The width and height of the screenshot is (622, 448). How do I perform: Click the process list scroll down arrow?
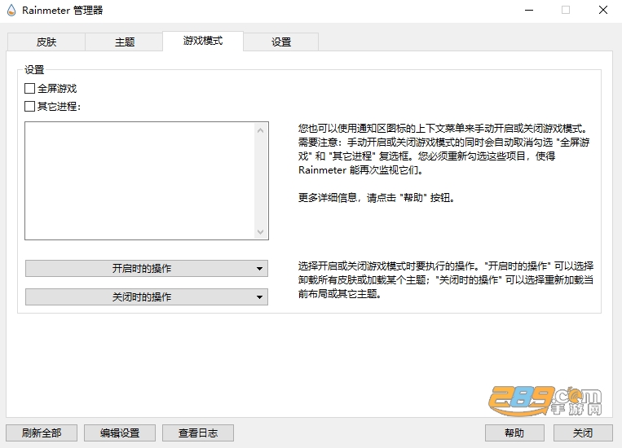[x=261, y=232]
